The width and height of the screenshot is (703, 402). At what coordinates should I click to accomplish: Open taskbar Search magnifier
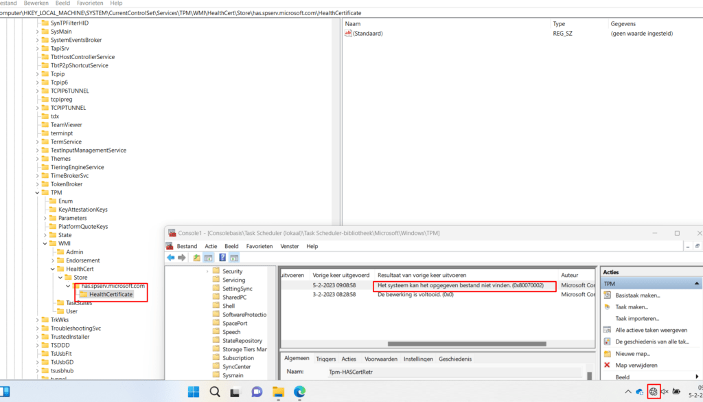point(215,392)
